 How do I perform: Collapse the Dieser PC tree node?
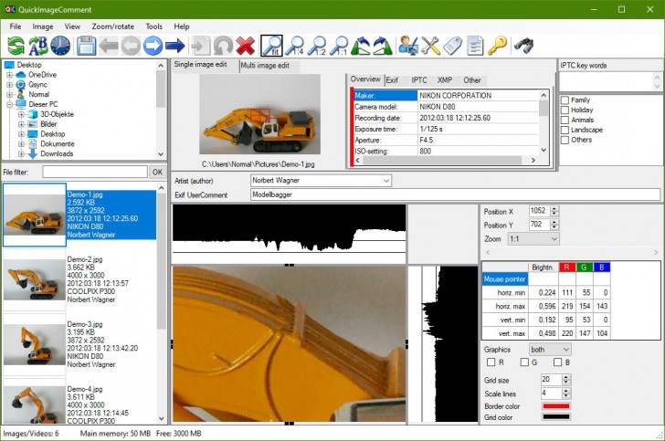(x=9, y=104)
